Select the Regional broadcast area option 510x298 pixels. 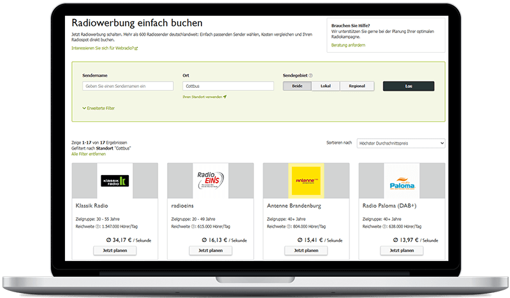click(357, 86)
